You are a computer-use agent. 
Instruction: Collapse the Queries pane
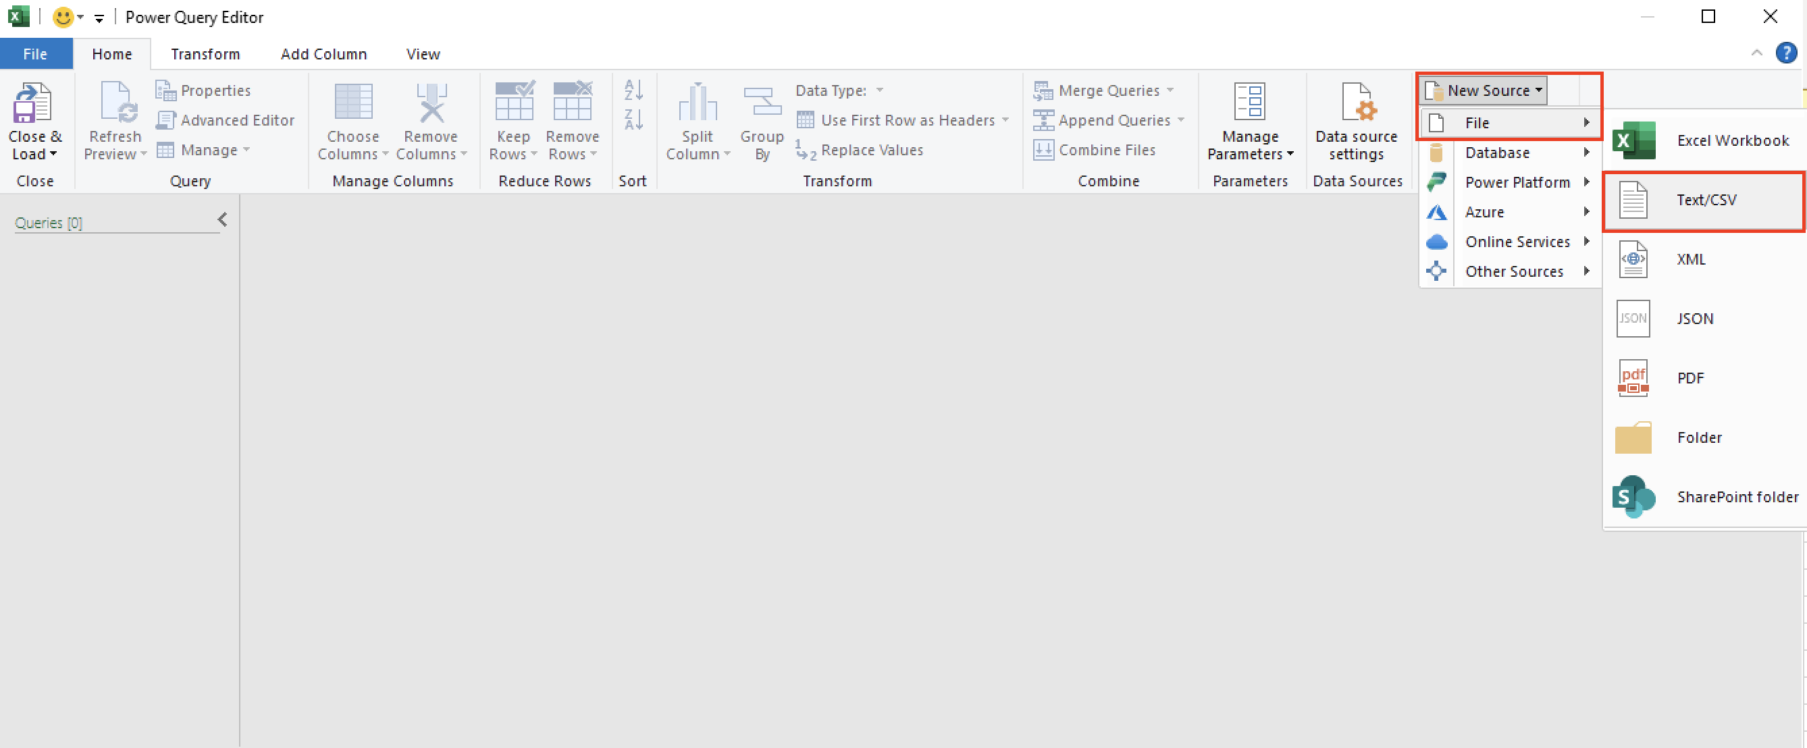click(x=222, y=220)
